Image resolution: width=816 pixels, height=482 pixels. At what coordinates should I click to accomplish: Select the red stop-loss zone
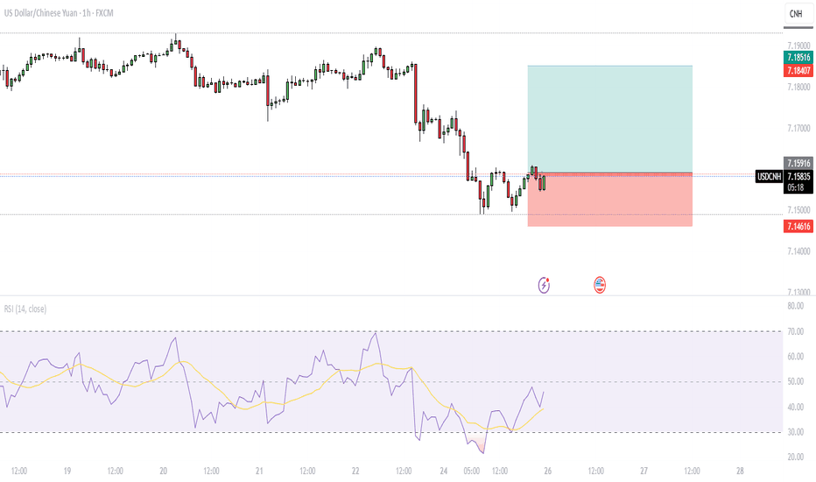point(610,200)
